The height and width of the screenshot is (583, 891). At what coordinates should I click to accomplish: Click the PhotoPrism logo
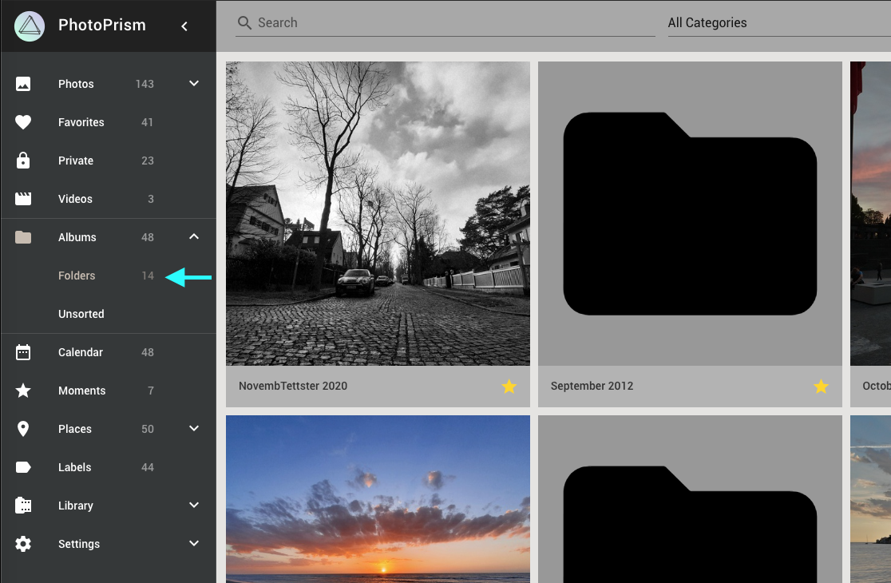tap(29, 26)
